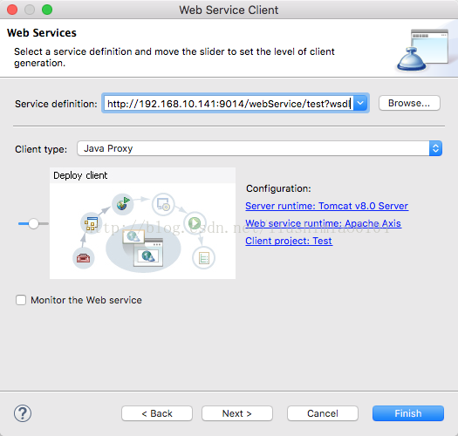Image resolution: width=458 pixels, height=436 pixels.
Task: Click Finish to generate the client
Action: coord(408,413)
